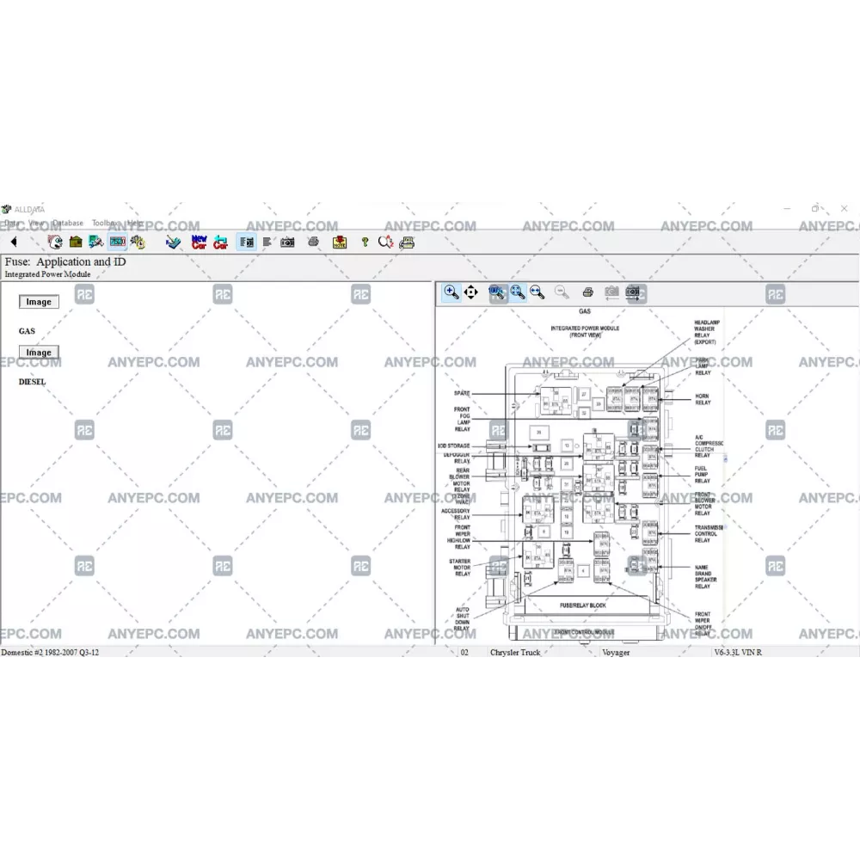Select the pan (four-arrow) tool
The width and height of the screenshot is (860, 860).
(x=471, y=292)
